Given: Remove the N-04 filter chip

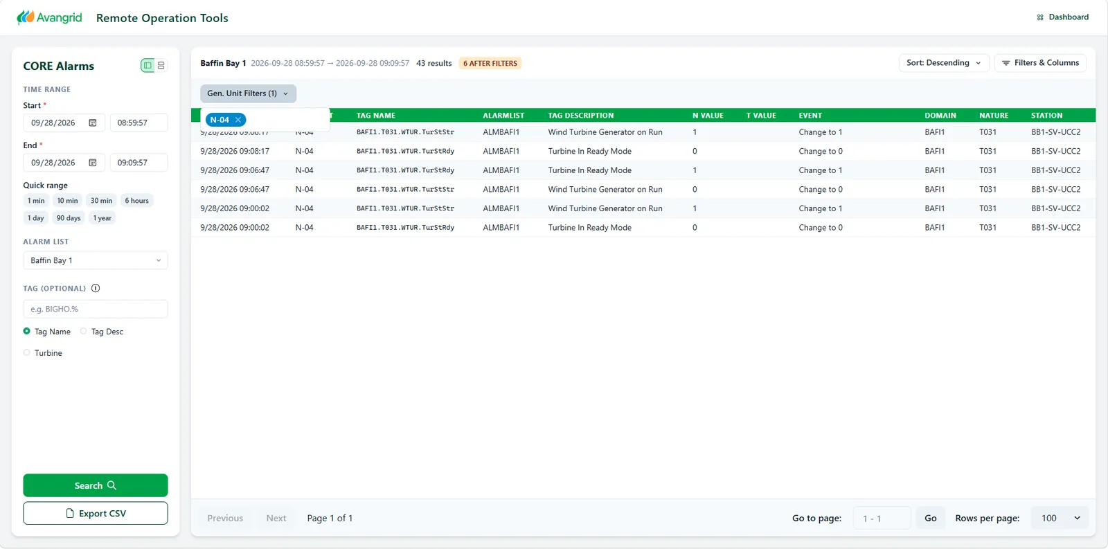Looking at the screenshot, I should pyautogui.click(x=238, y=120).
